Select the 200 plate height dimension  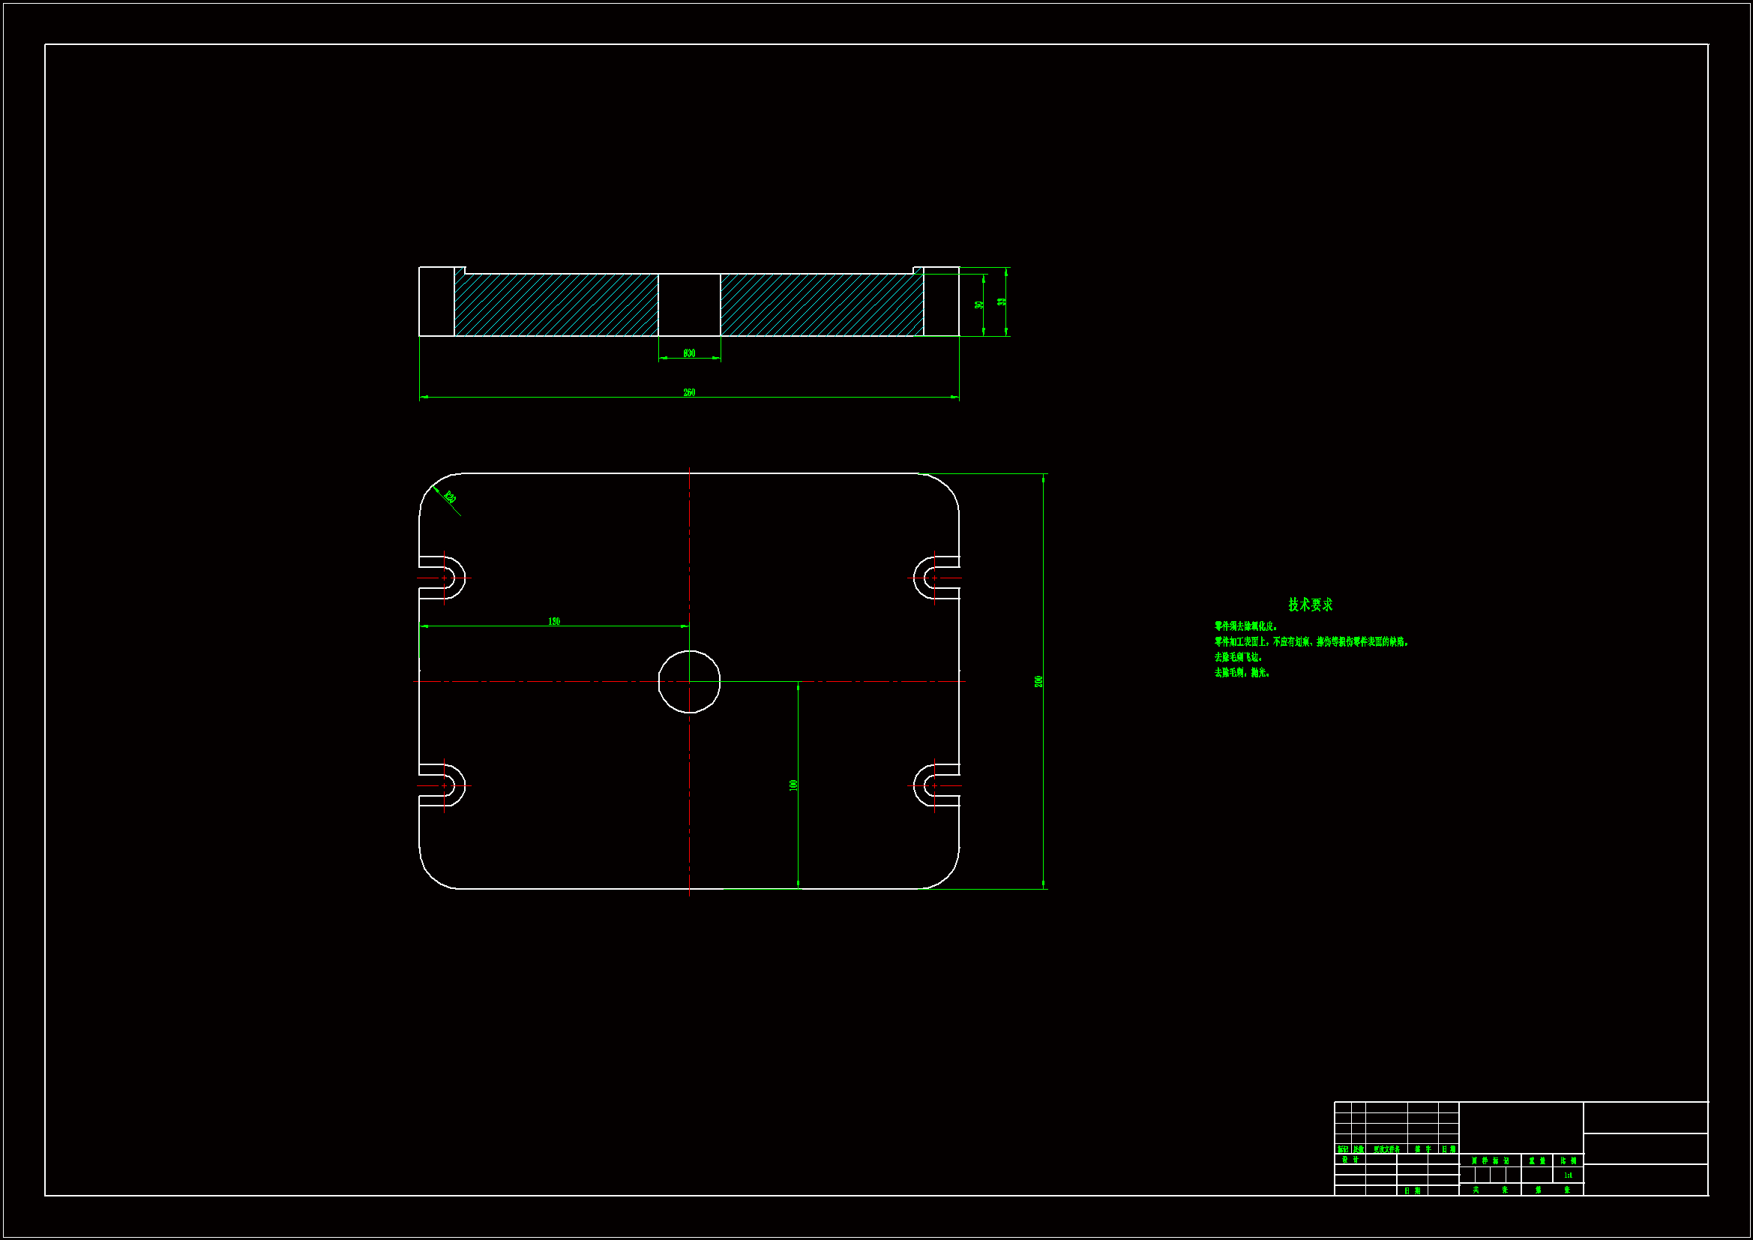(1038, 680)
